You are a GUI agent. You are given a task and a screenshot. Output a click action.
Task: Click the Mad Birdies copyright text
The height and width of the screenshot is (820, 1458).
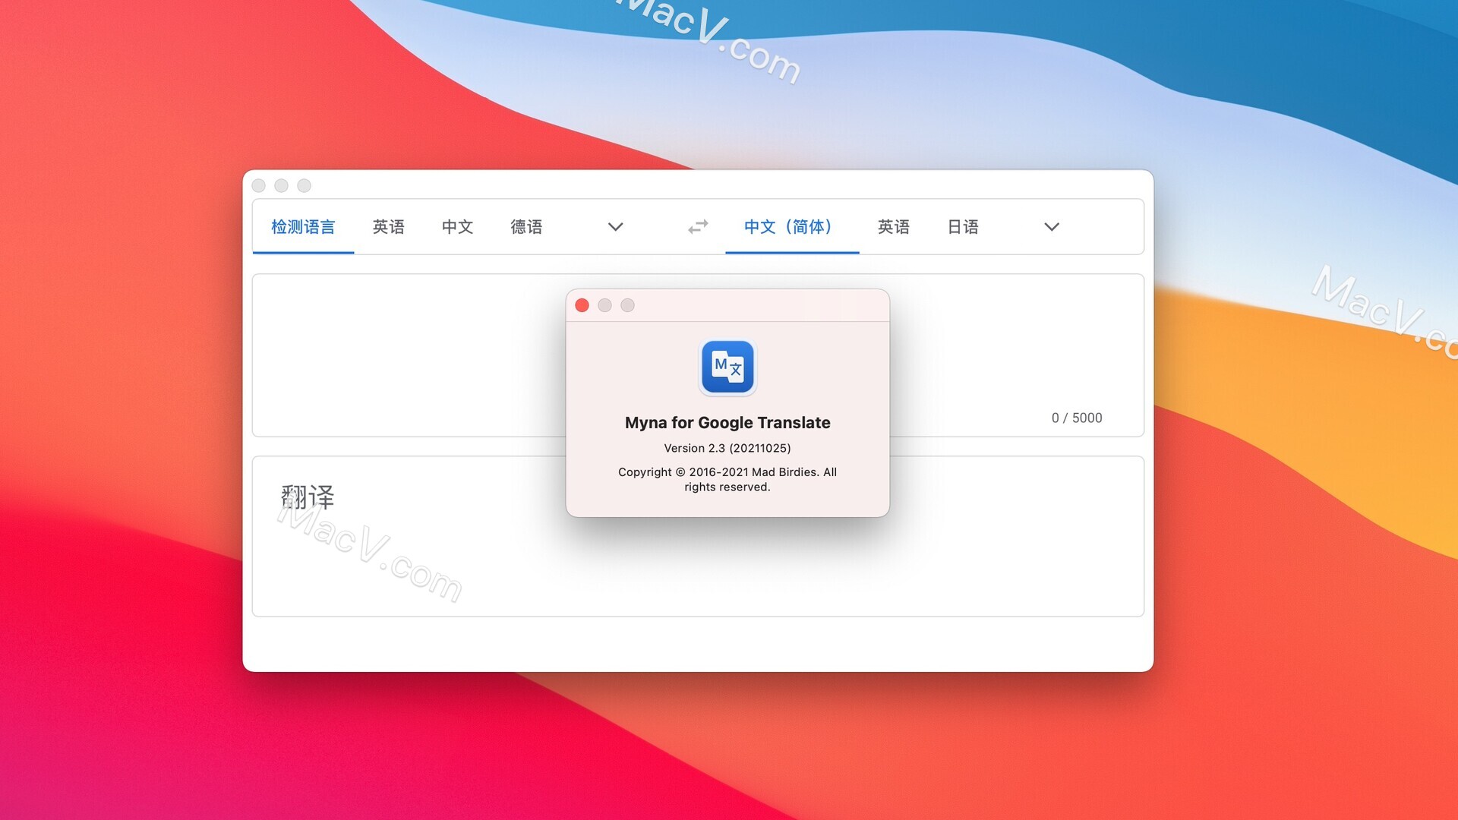point(727,479)
